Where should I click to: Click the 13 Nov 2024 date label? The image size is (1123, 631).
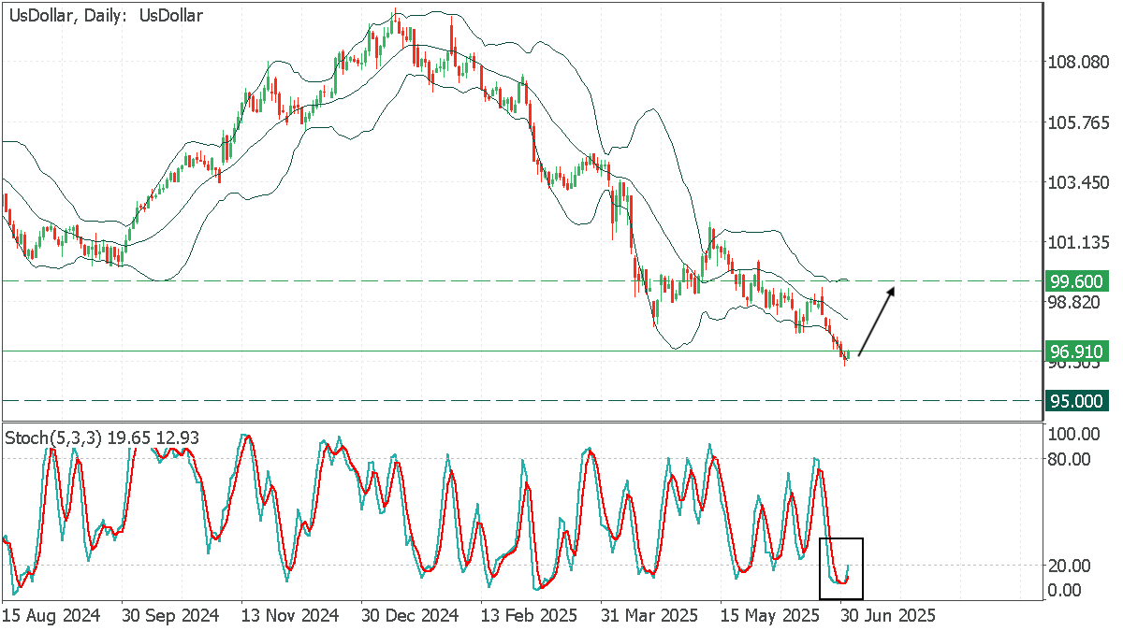[290, 616]
